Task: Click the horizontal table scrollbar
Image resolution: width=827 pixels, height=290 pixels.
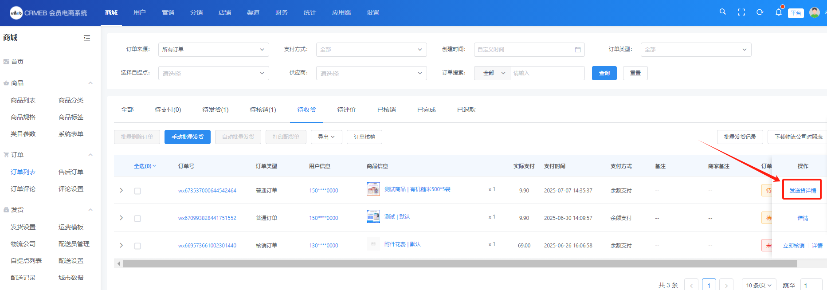Action: [x=460, y=264]
